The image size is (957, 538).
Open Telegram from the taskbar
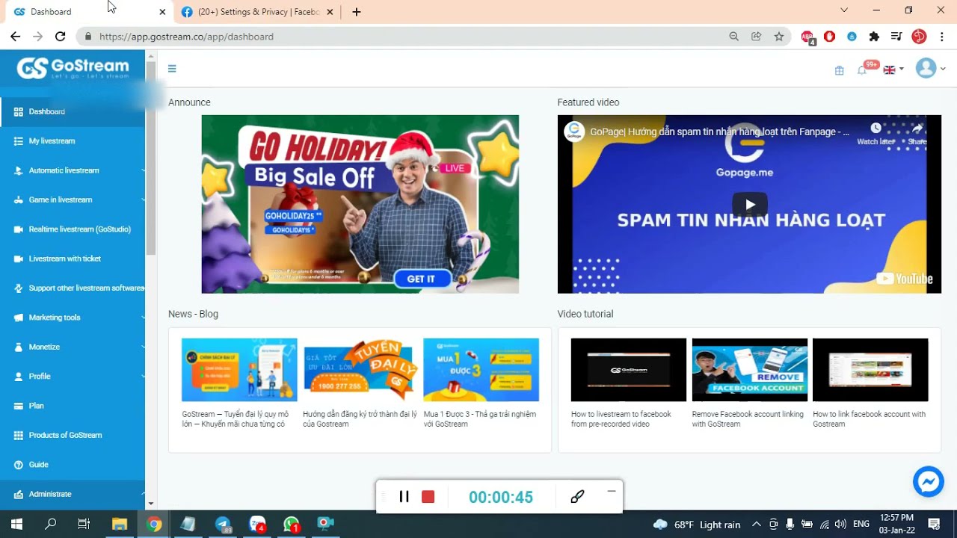[x=223, y=525]
